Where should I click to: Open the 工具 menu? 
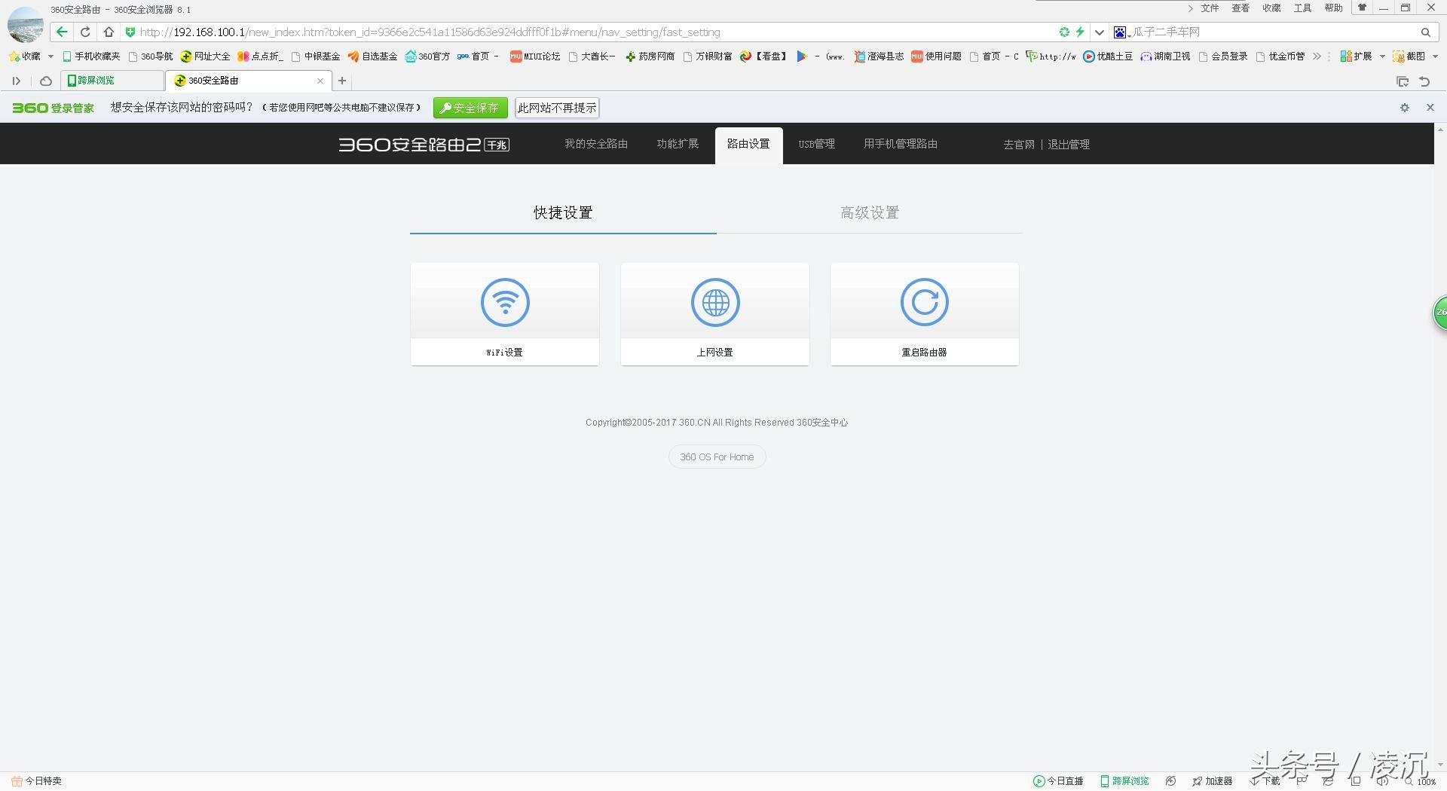coord(1302,8)
